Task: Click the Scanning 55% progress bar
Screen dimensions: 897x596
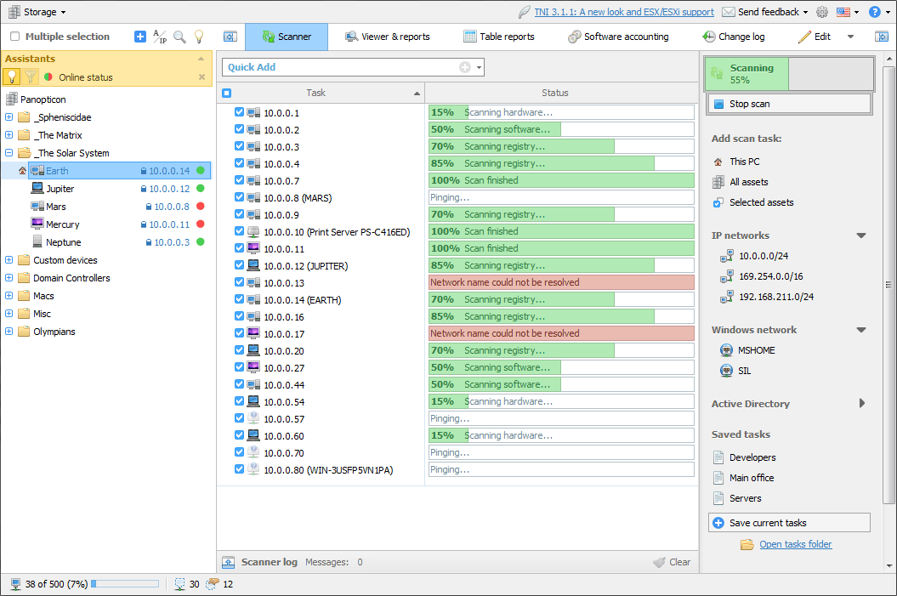Action: tap(790, 74)
